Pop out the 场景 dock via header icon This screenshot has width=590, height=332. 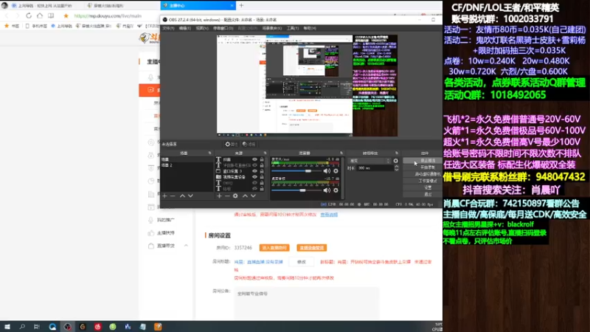point(210,153)
